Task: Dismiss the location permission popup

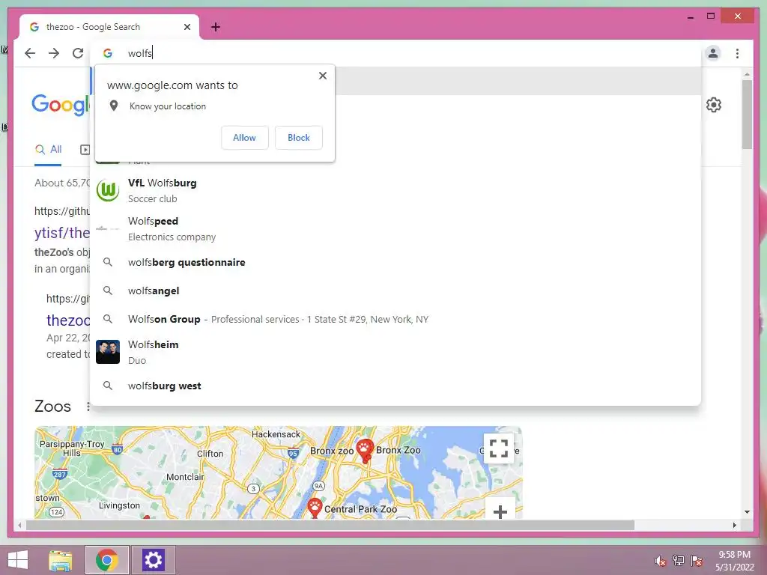Action: (x=323, y=76)
